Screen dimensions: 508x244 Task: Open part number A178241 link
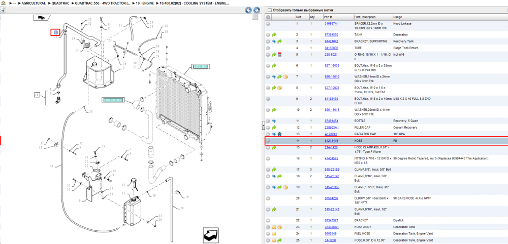(x=331, y=134)
